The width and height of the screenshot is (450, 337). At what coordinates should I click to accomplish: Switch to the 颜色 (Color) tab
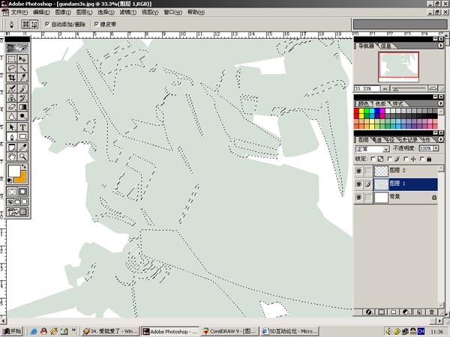pos(364,104)
